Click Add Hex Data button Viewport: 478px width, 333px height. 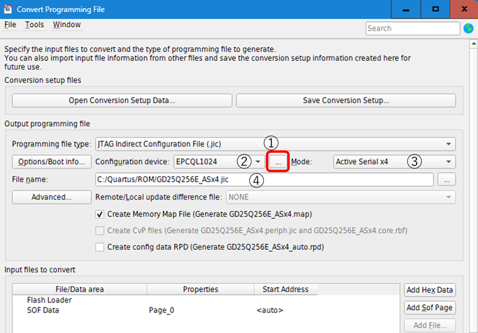pos(430,290)
